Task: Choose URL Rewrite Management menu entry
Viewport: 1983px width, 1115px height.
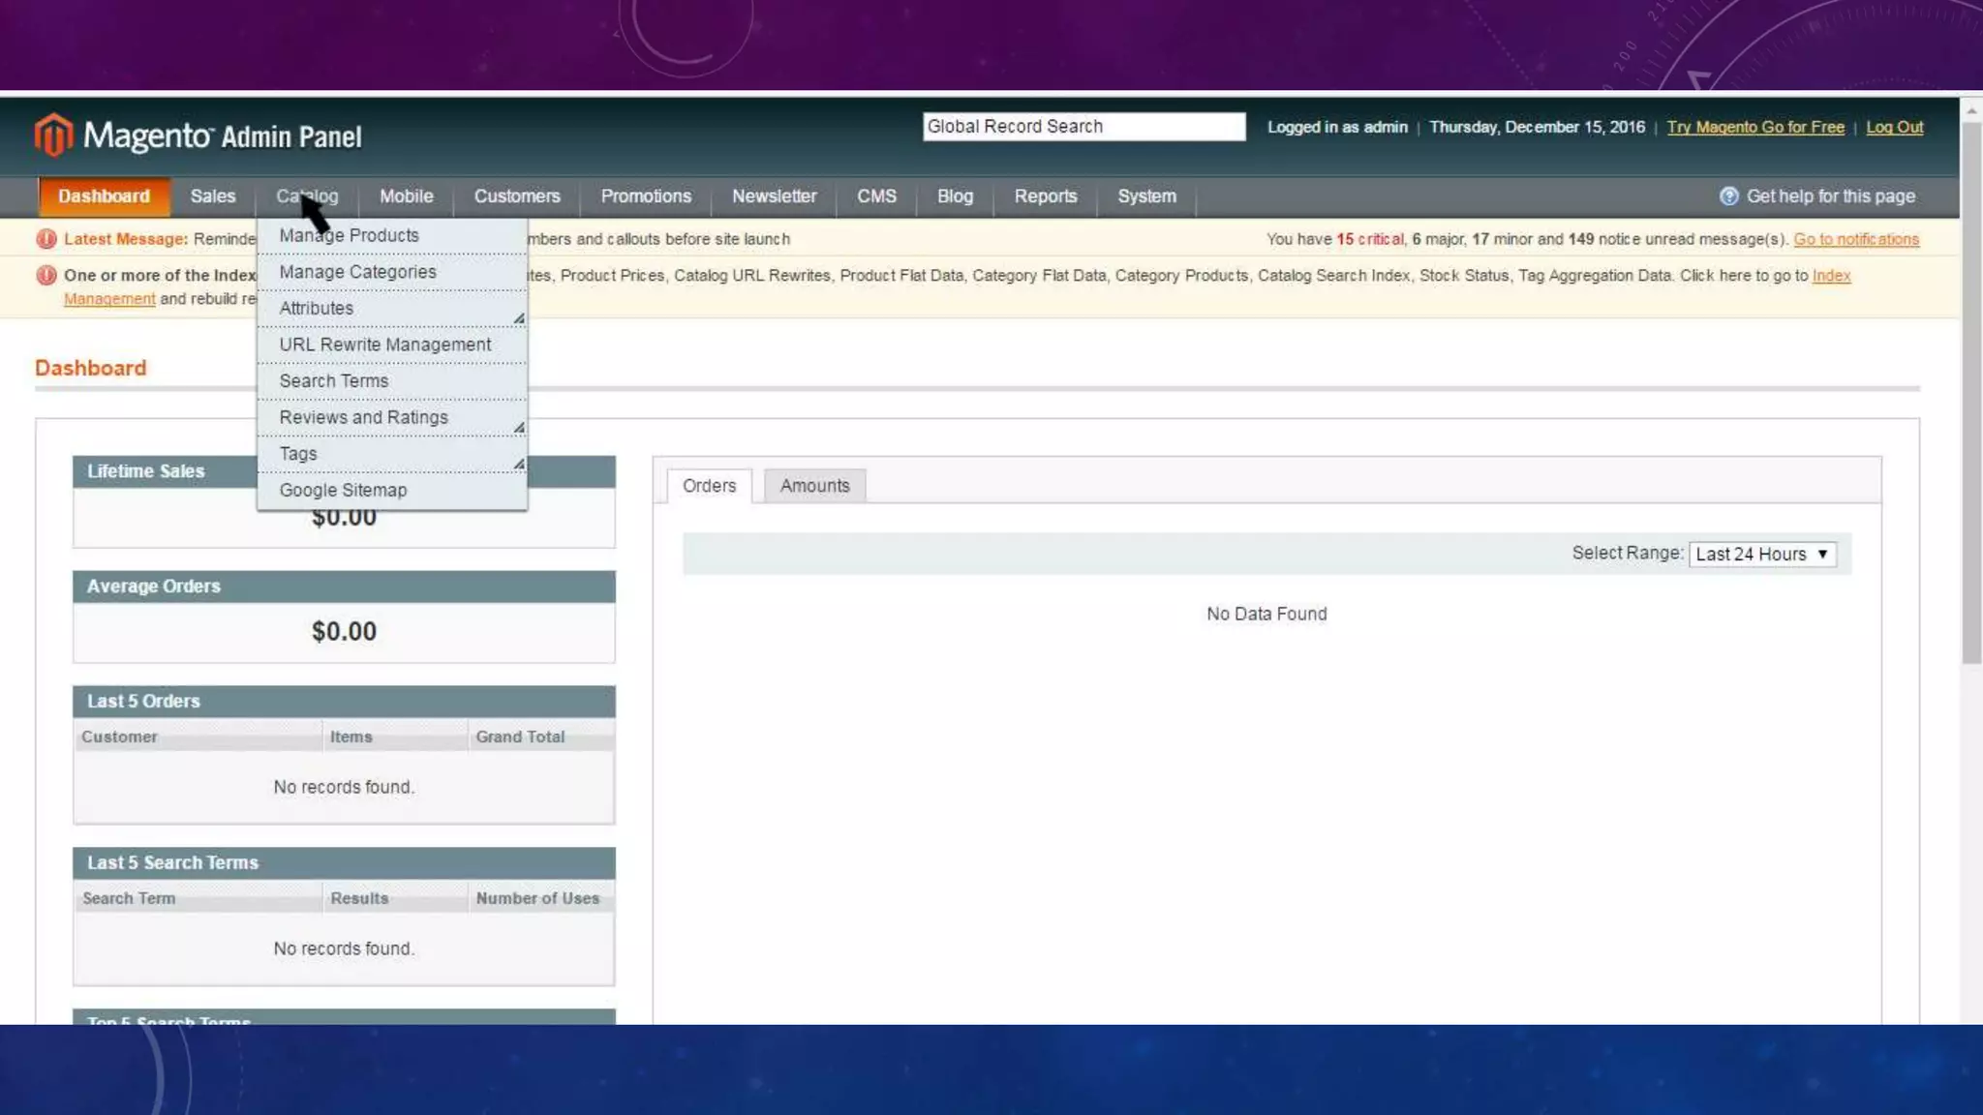Action: (x=384, y=345)
